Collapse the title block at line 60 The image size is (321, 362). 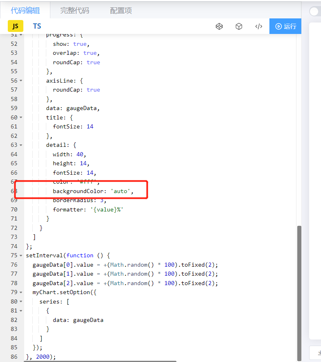tap(21, 117)
